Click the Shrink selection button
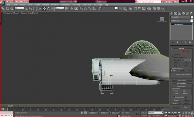194x117 pixels. pyautogui.click(x=176, y=63)
